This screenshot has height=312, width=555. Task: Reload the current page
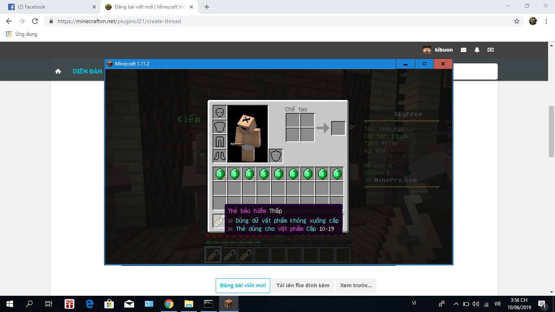tap(35, 21)
